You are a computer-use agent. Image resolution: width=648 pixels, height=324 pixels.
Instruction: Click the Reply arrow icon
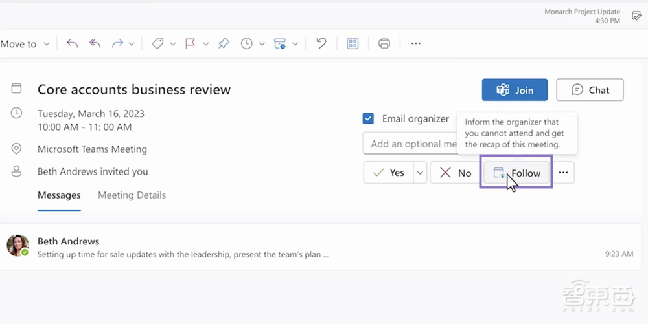click(73, 43)
